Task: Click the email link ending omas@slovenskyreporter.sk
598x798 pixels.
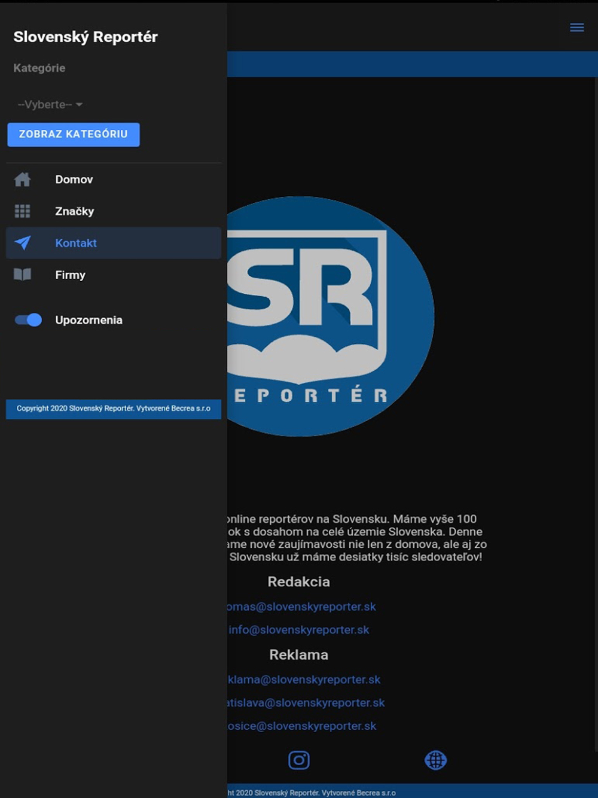Action: 301,607
